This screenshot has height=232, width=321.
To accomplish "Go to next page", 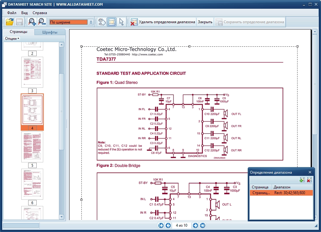I will coord(195,225).
